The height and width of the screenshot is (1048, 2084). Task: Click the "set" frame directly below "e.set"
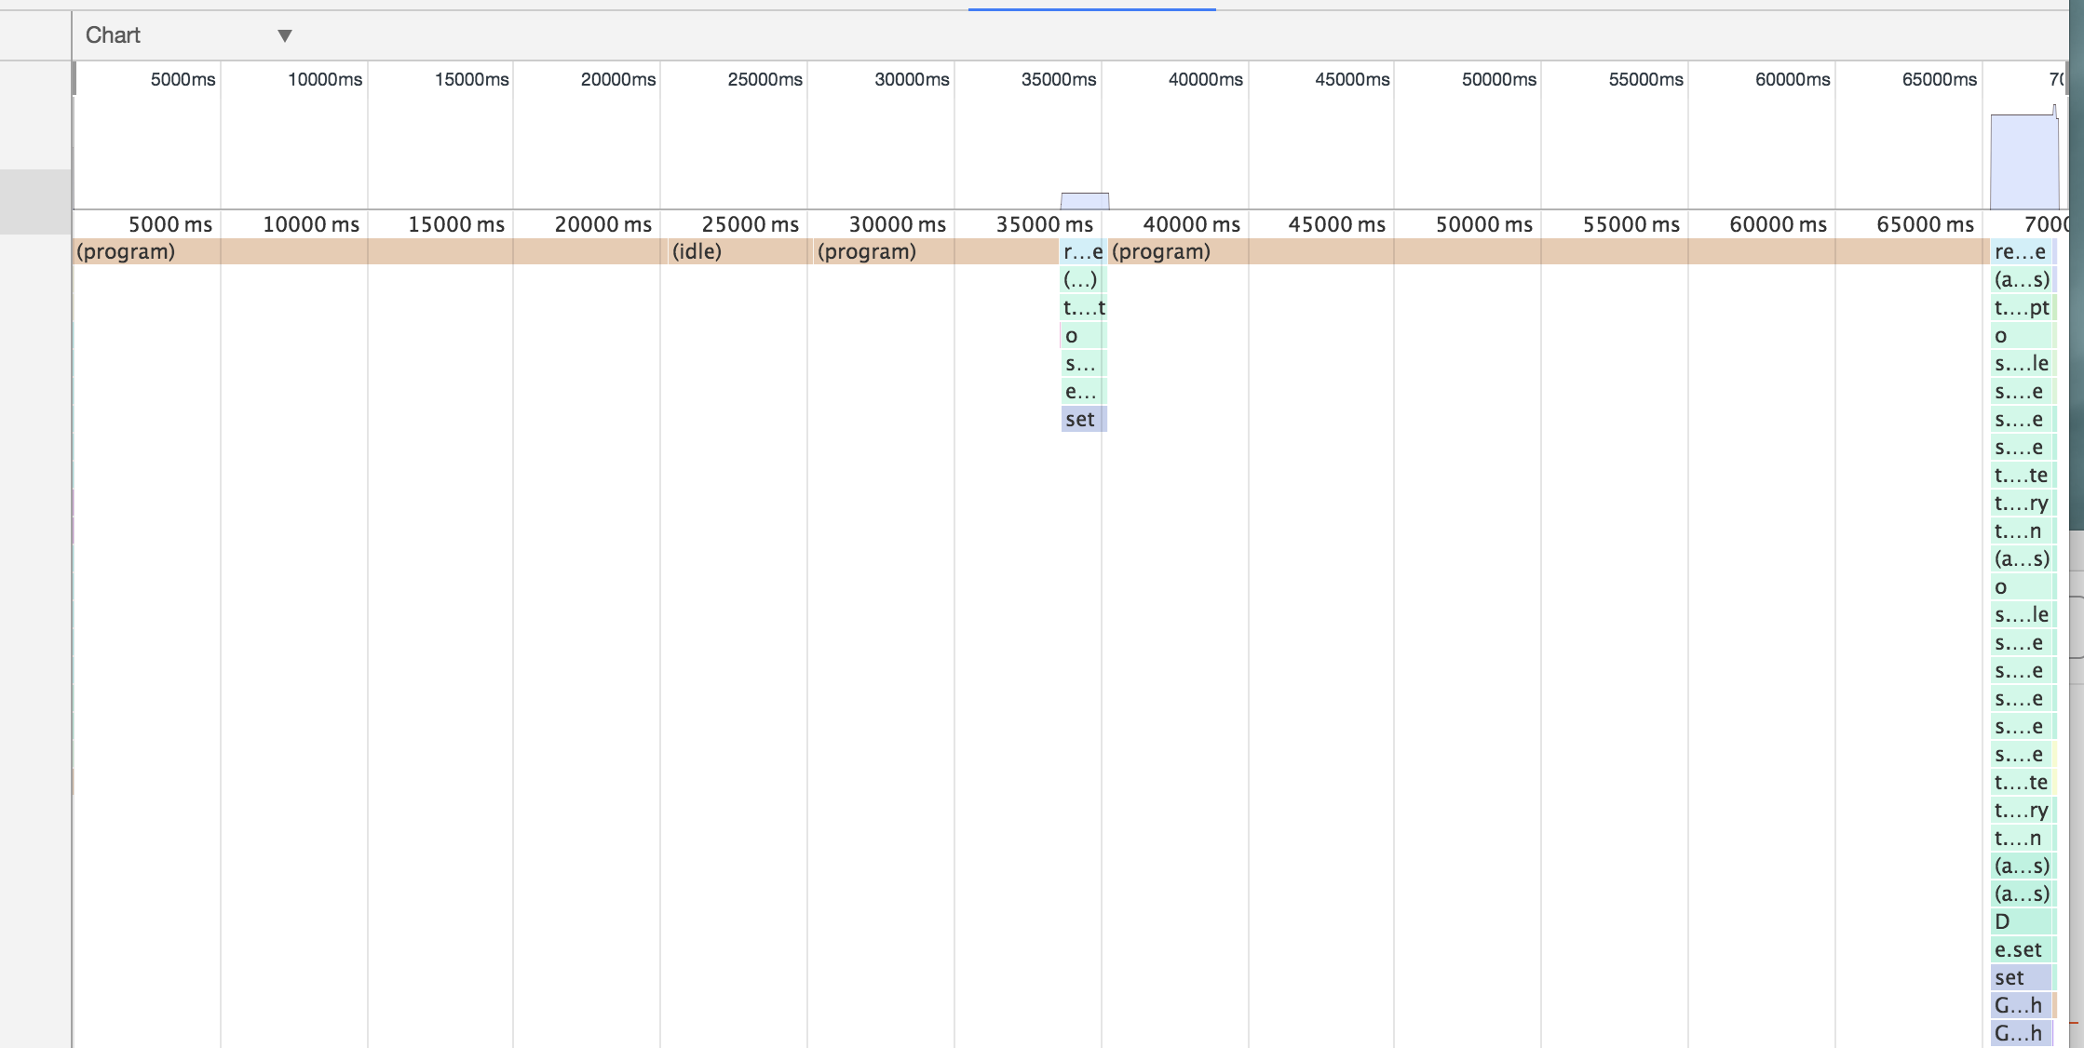tap(2021, 977)
